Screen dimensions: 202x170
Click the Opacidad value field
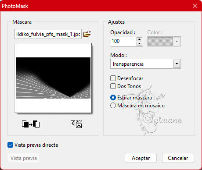(123, 41)
